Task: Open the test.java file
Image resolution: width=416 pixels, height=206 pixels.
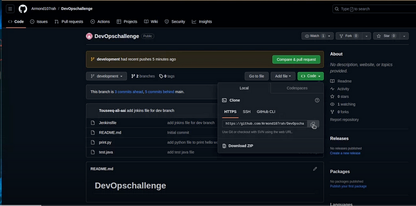Action: (106, 152)
